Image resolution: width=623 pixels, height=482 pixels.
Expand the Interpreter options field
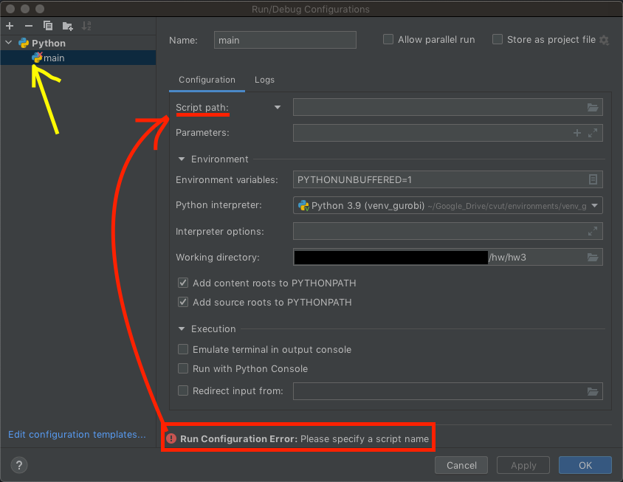click(592, 232)
